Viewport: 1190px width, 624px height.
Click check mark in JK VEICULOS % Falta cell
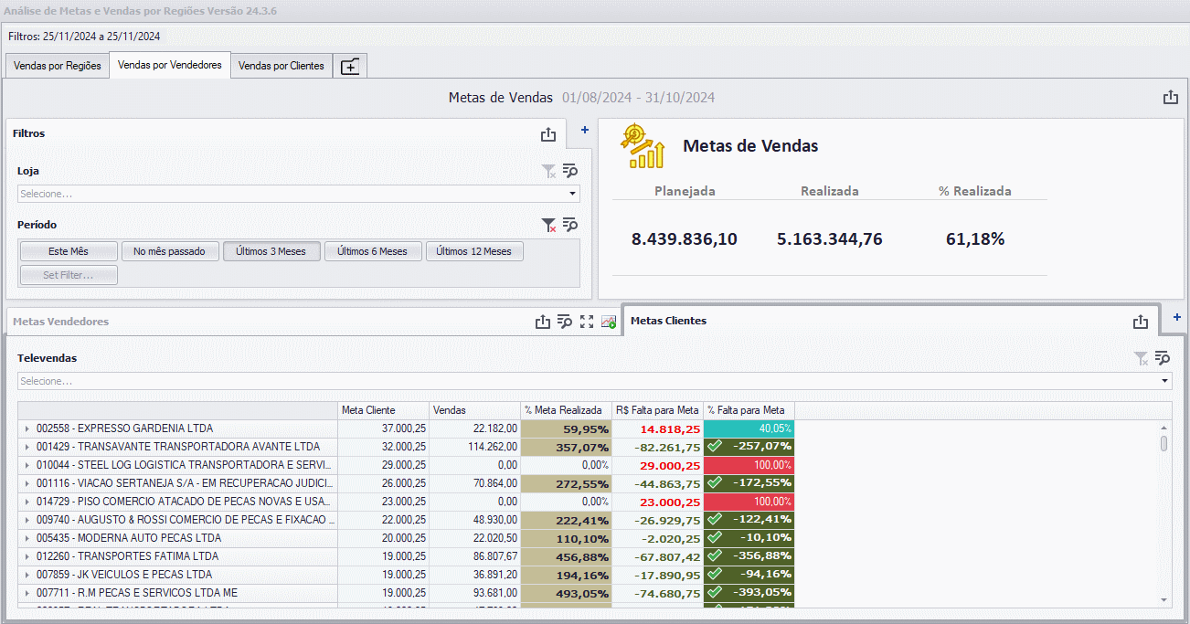pos(715,574)
